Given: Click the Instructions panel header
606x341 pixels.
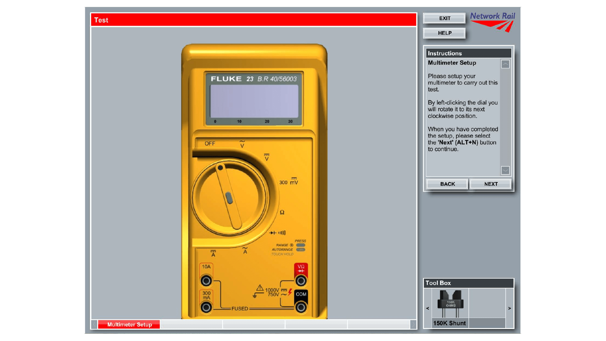Looking at the screenshot, I should (469, 53).
